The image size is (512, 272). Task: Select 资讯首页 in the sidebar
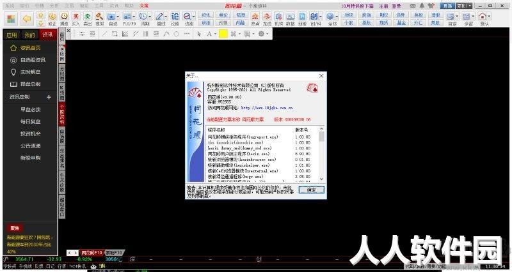pos(30,48)
